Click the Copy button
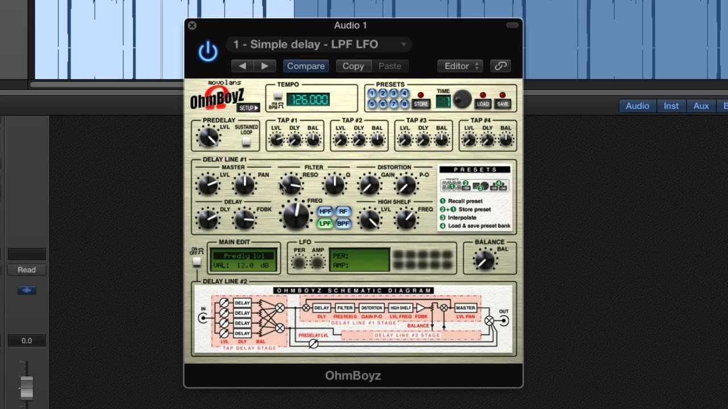Screen dimensions: 728x409 353,66
